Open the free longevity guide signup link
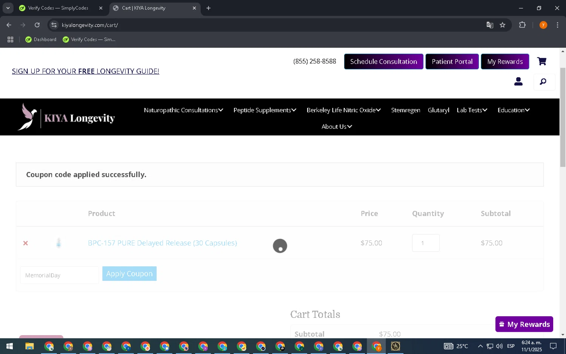Screen dimensions: 566x354 86,71
